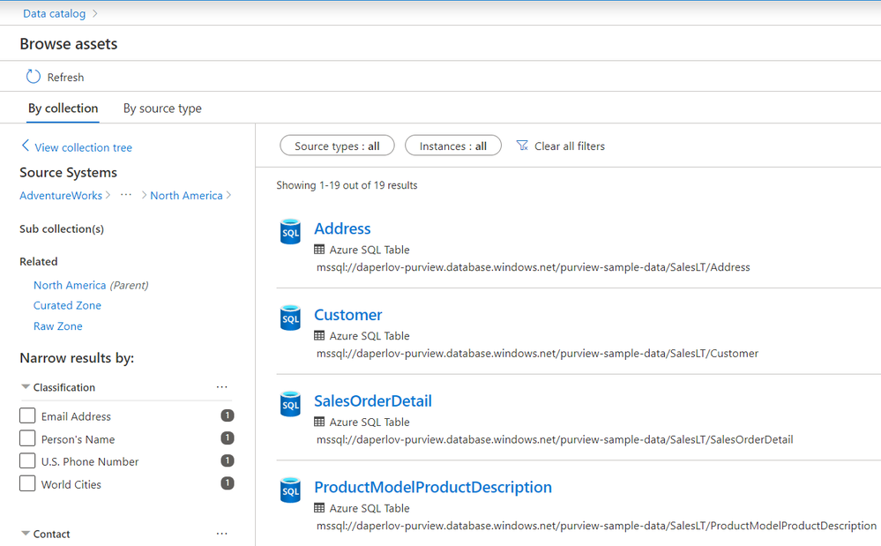The image size is (881, 546).
Task: Click the SQL icon beside Customer
Action: (290, 318)
